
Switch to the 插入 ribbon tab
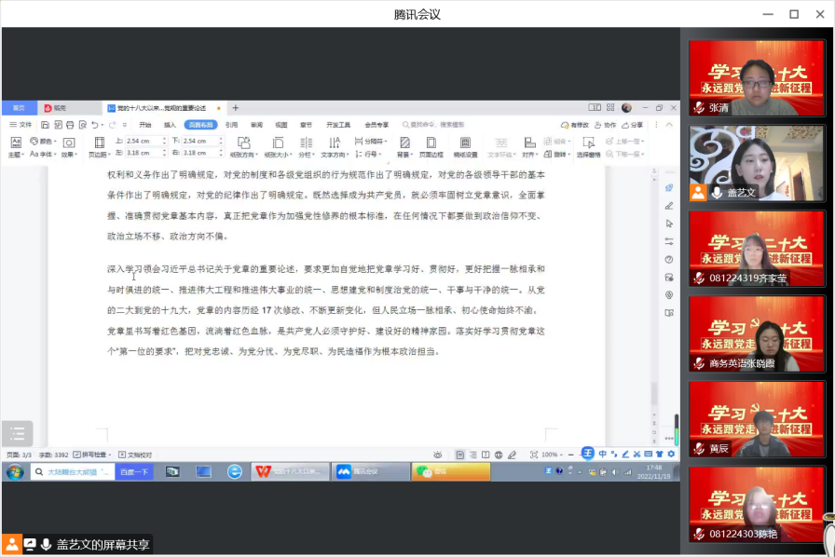[170, 125]
